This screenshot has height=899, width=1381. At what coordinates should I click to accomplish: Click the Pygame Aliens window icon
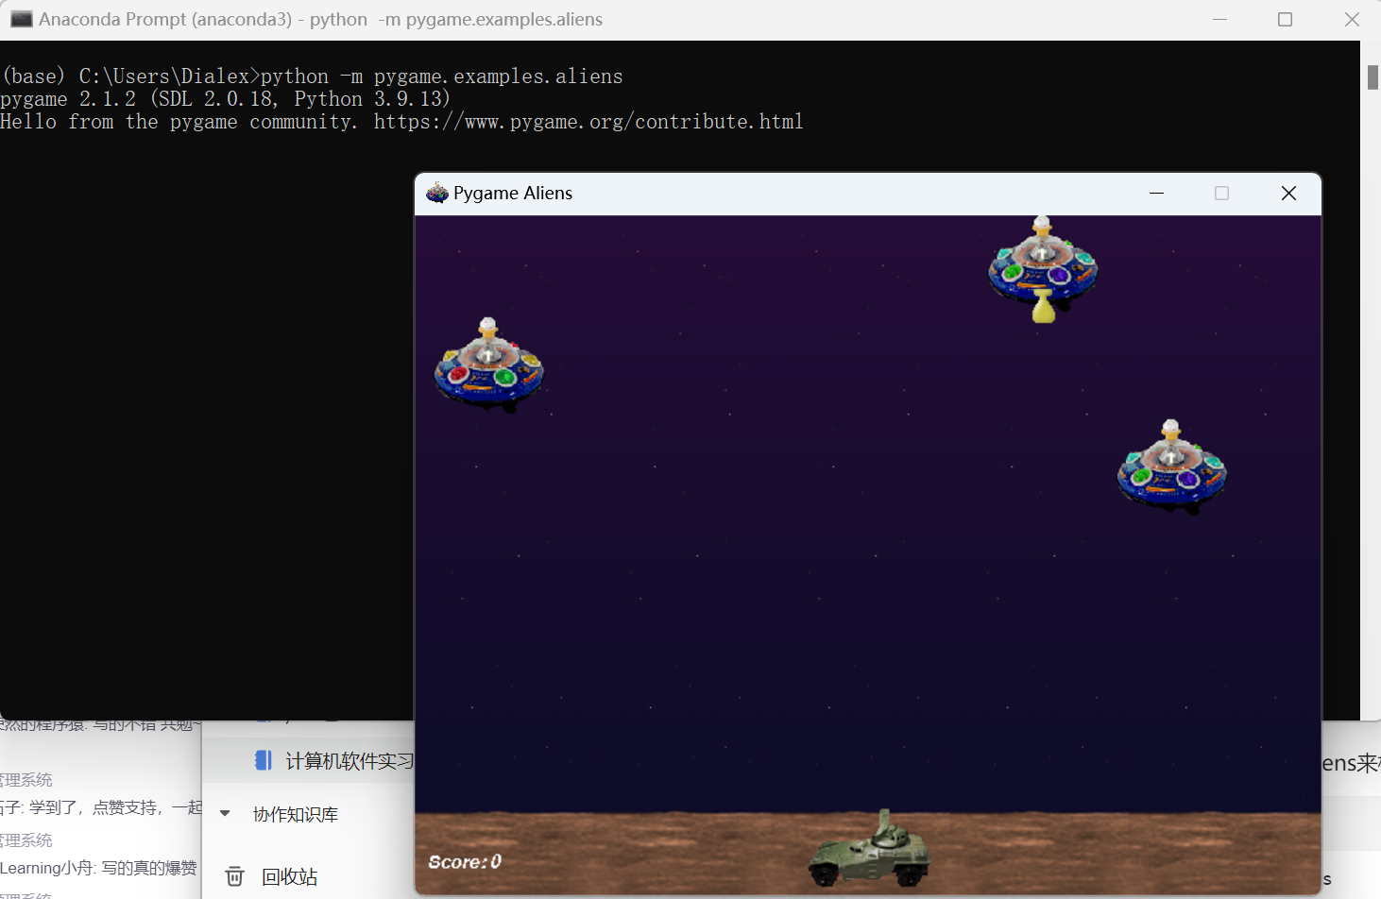tap(436, 193)
